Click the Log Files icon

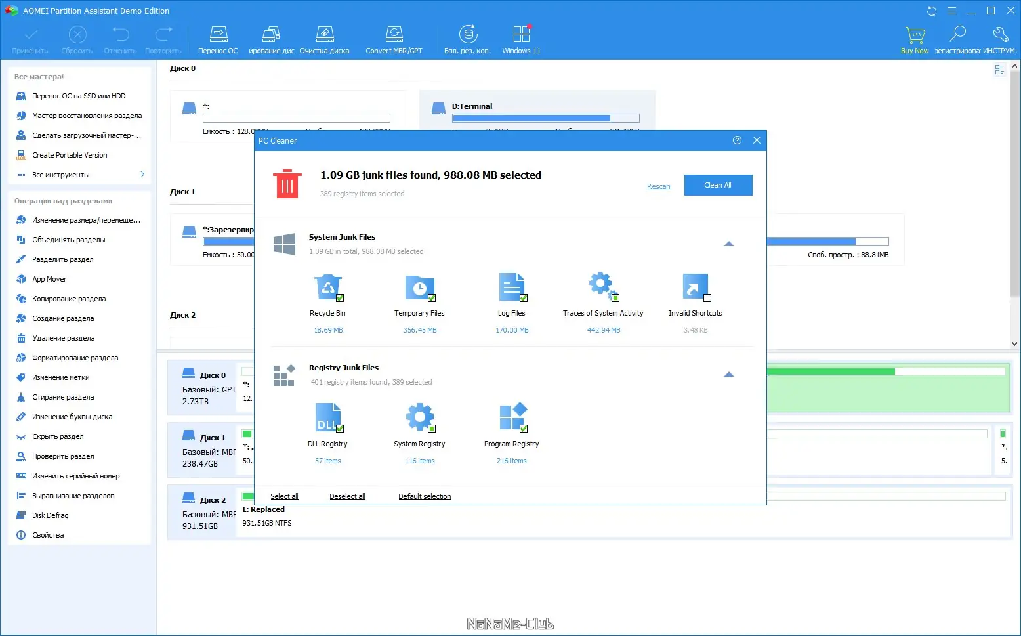pos(512,287)
